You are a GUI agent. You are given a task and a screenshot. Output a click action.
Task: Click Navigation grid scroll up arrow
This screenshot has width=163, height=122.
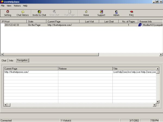point(158,69)
